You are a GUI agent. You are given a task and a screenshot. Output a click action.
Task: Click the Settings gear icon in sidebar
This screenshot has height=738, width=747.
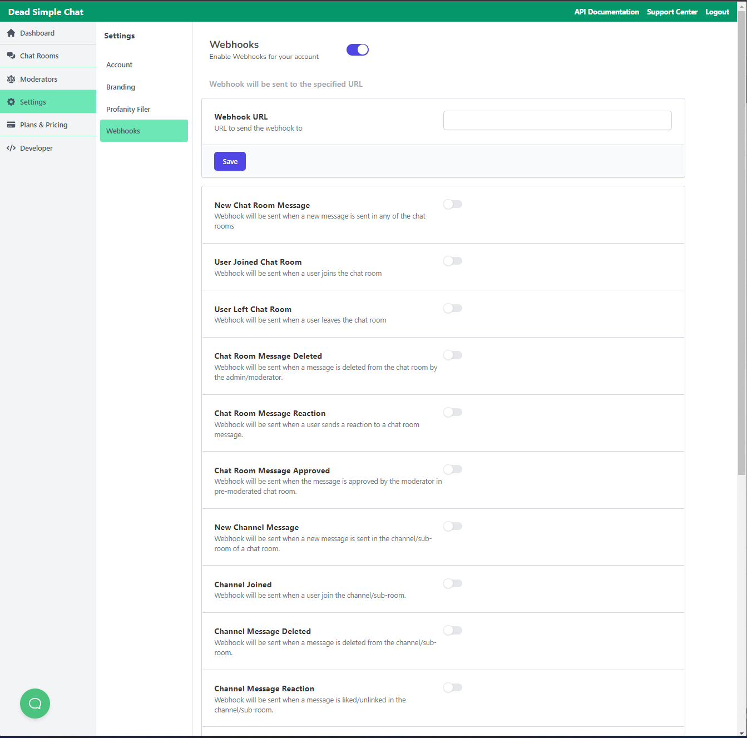pos(11,102)
